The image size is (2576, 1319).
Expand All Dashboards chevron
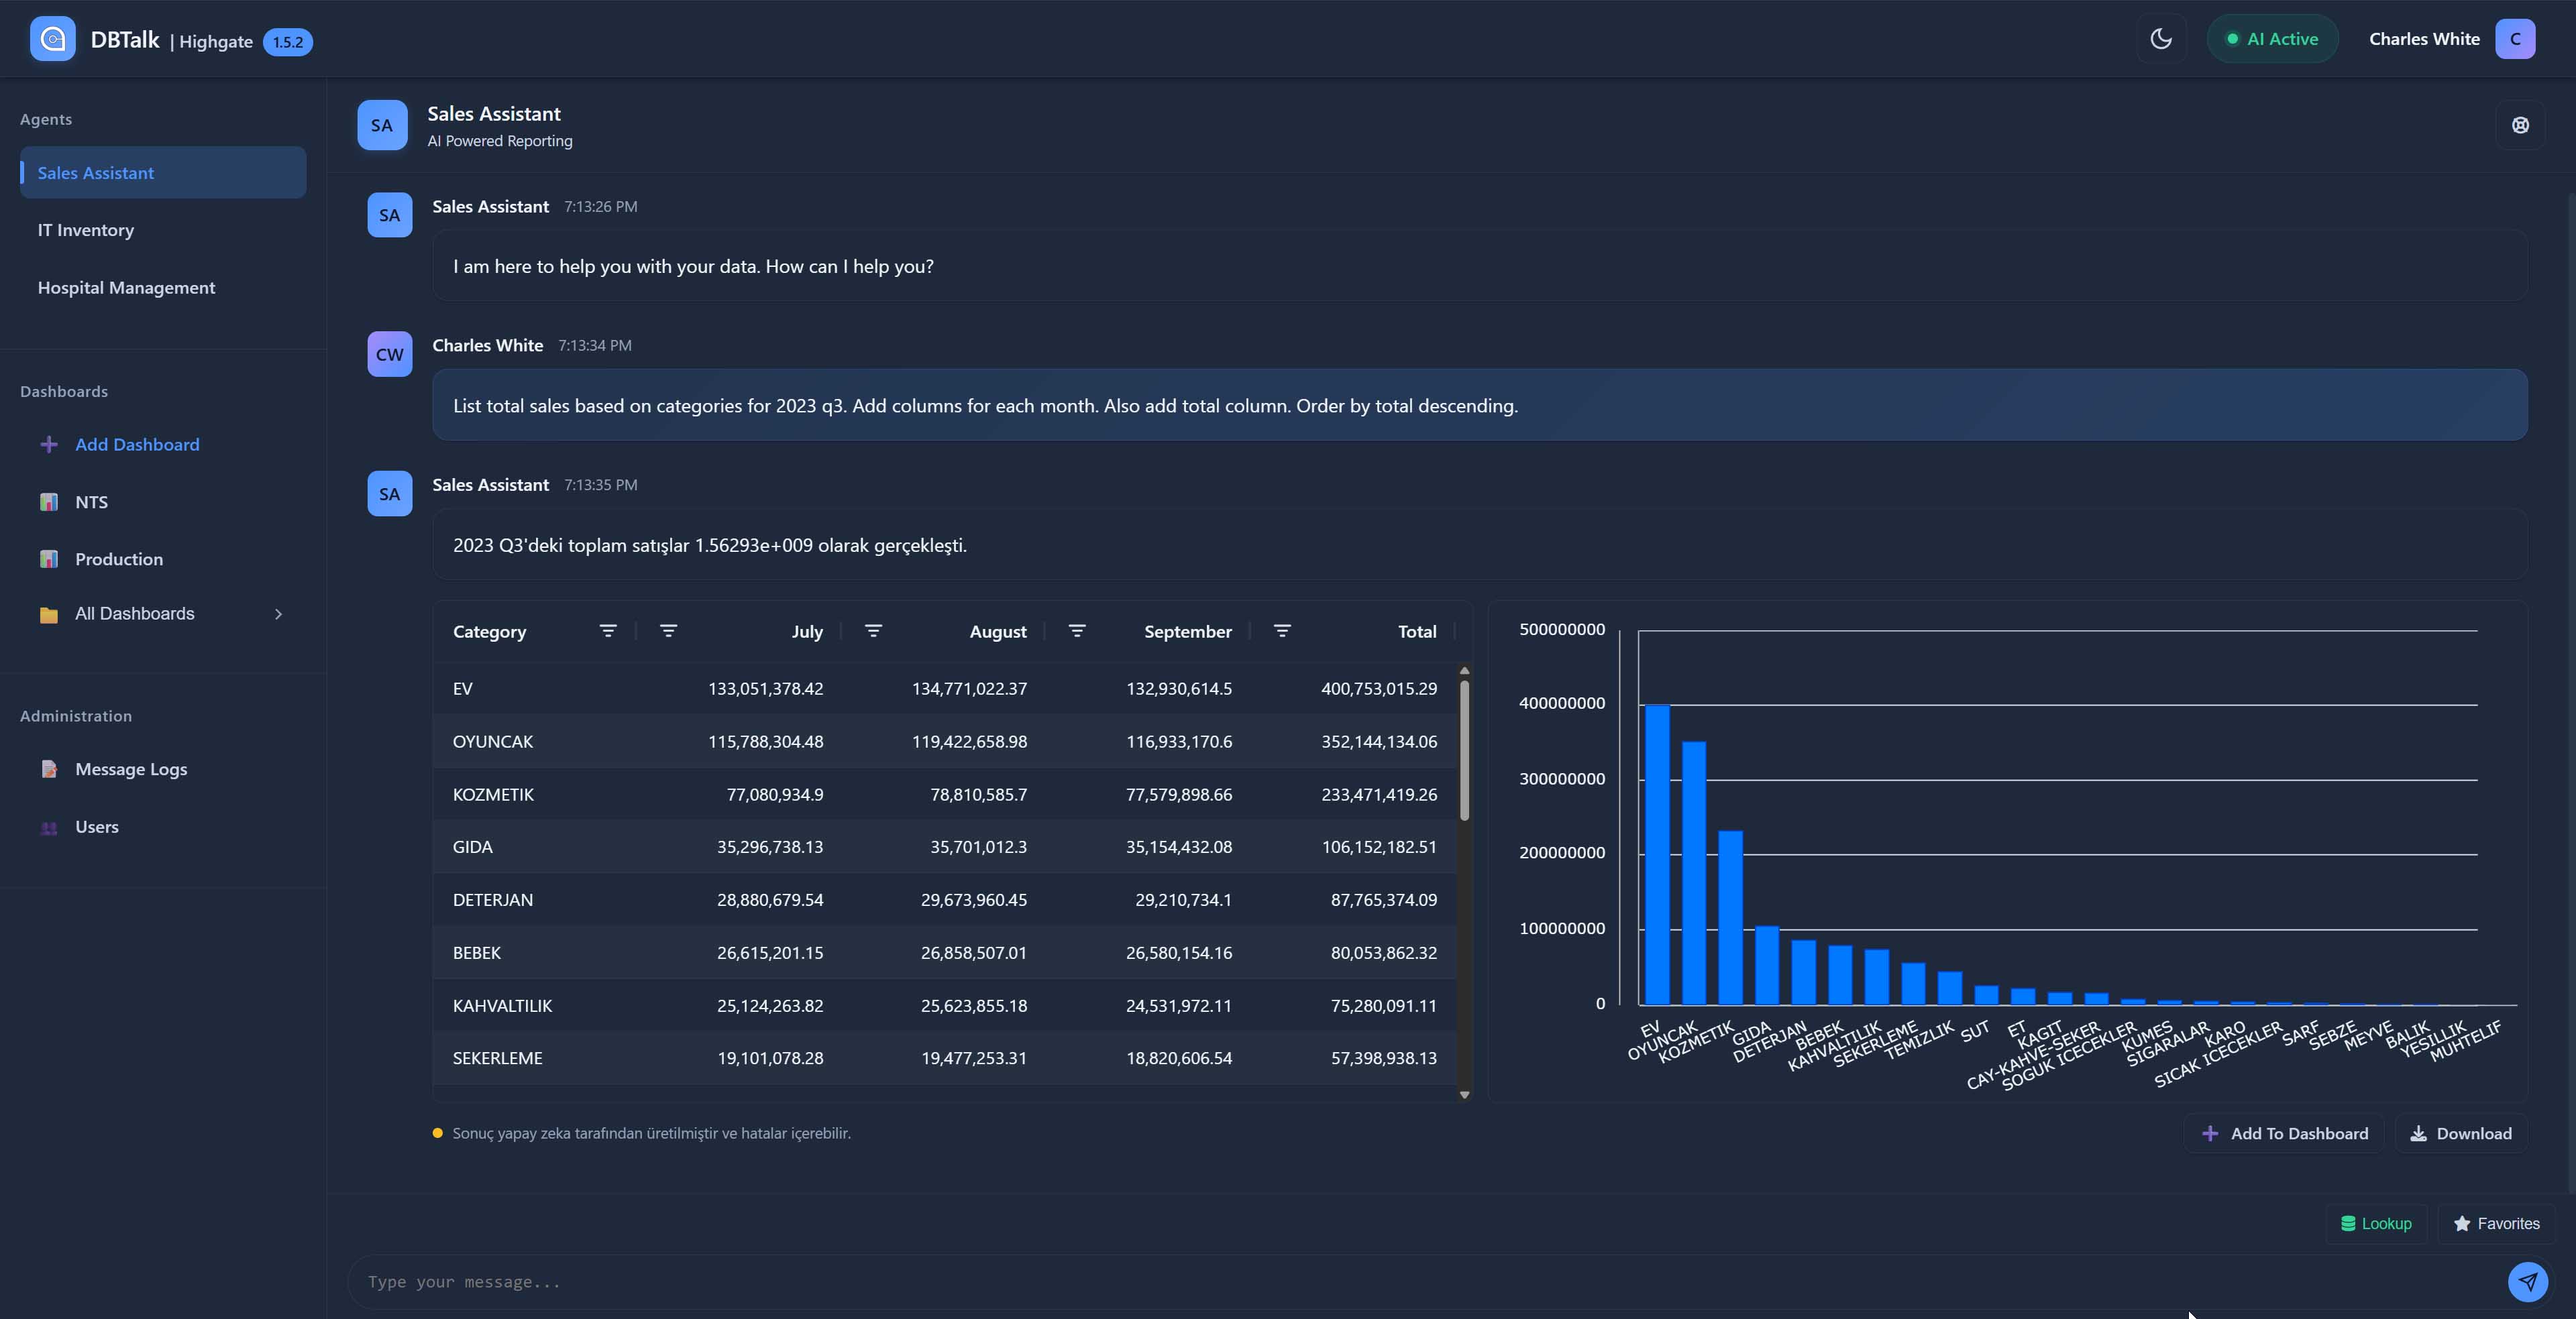278,614
